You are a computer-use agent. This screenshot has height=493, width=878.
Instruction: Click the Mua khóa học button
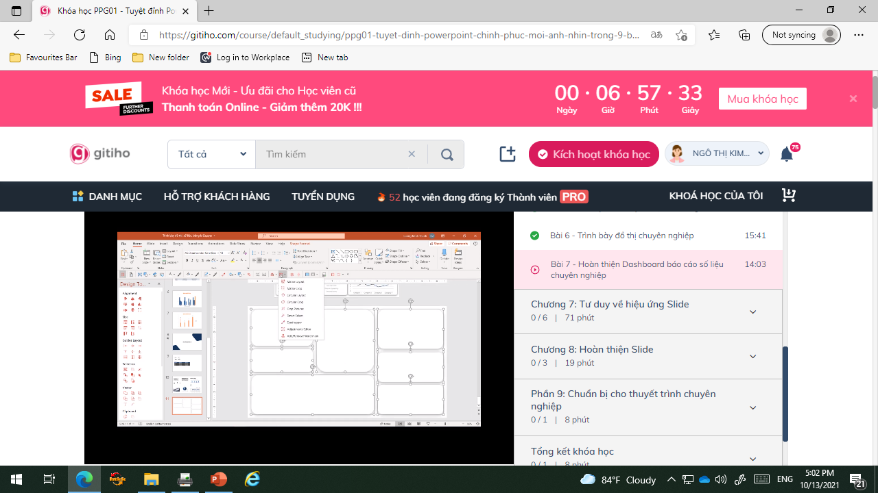tap(763, 99)
